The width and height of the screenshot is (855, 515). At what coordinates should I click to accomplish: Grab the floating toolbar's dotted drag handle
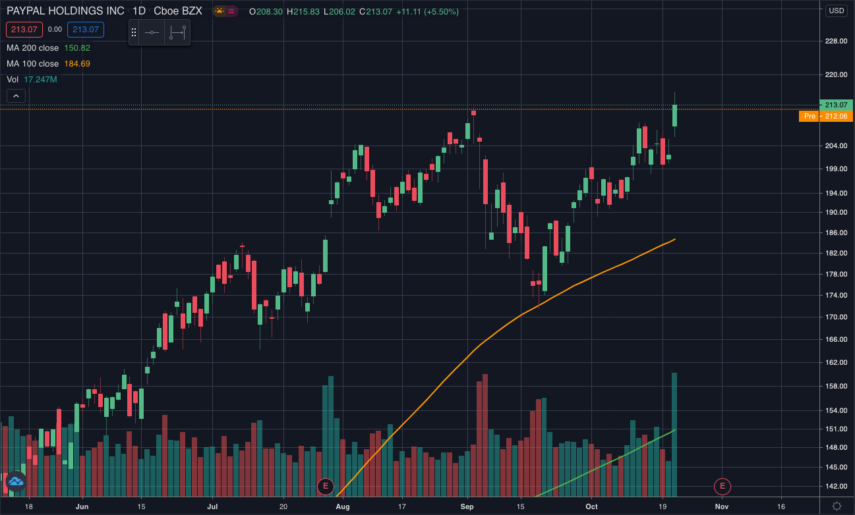tap(134, 32)
